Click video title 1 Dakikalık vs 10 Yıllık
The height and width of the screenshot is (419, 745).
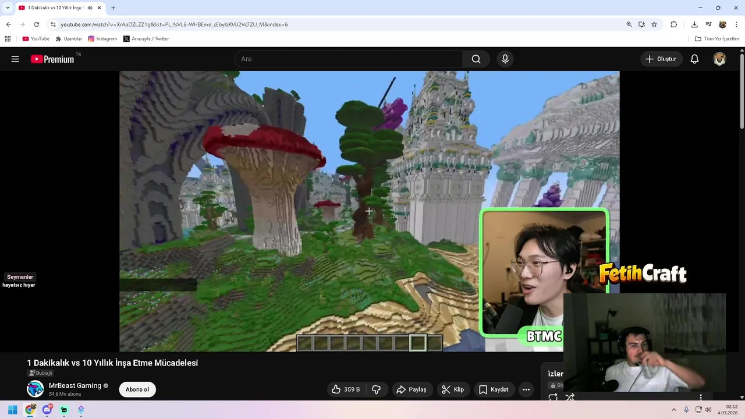click(x=112, y=363)
